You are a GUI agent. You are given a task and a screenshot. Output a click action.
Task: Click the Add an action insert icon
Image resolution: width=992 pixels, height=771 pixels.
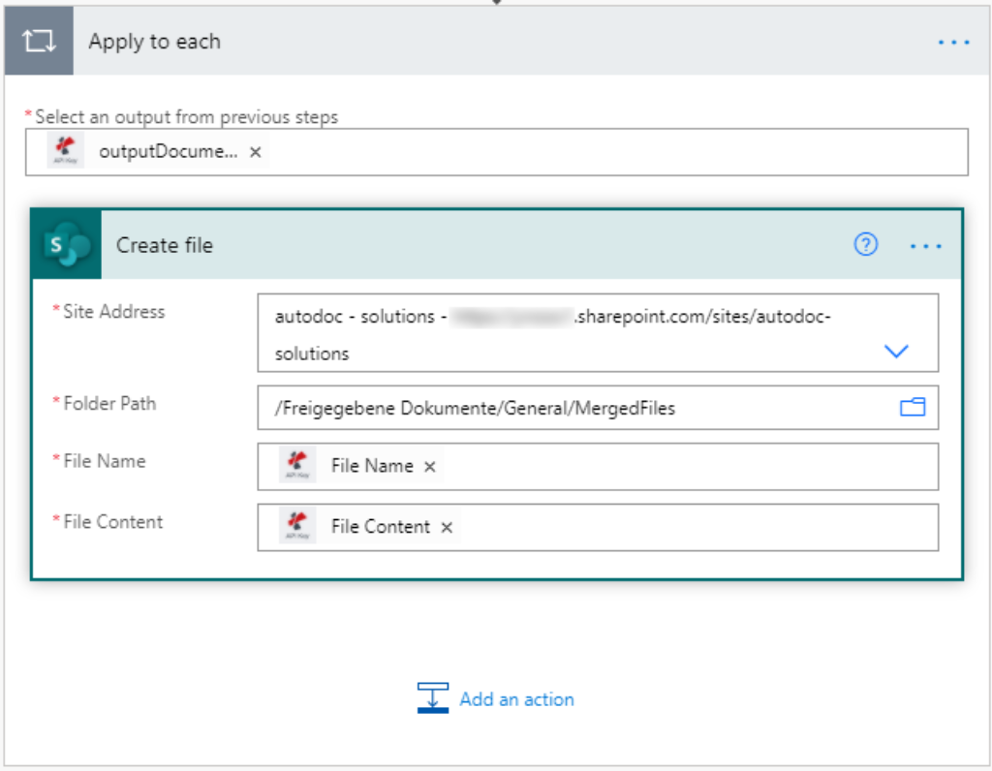pyautogui.click(x=433, y=698)
